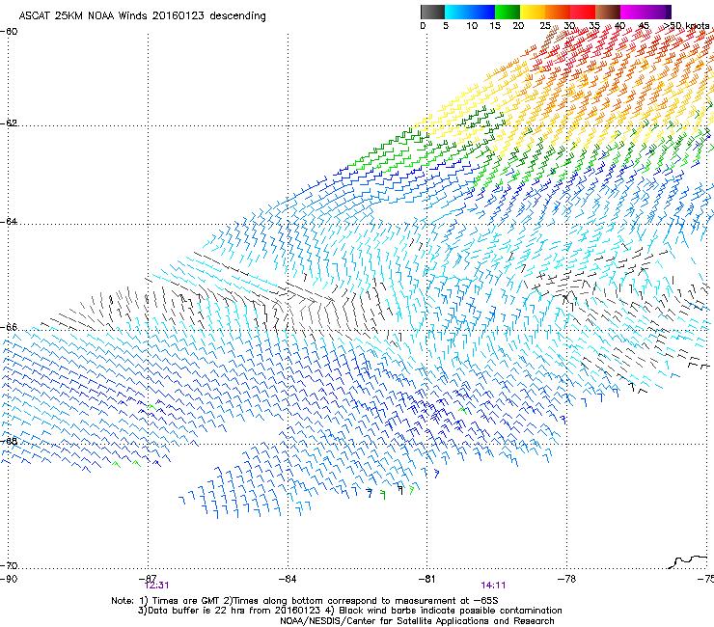Click the -87 longitude axis label
This screenshot has height=627, width=714.
point(148,578)
